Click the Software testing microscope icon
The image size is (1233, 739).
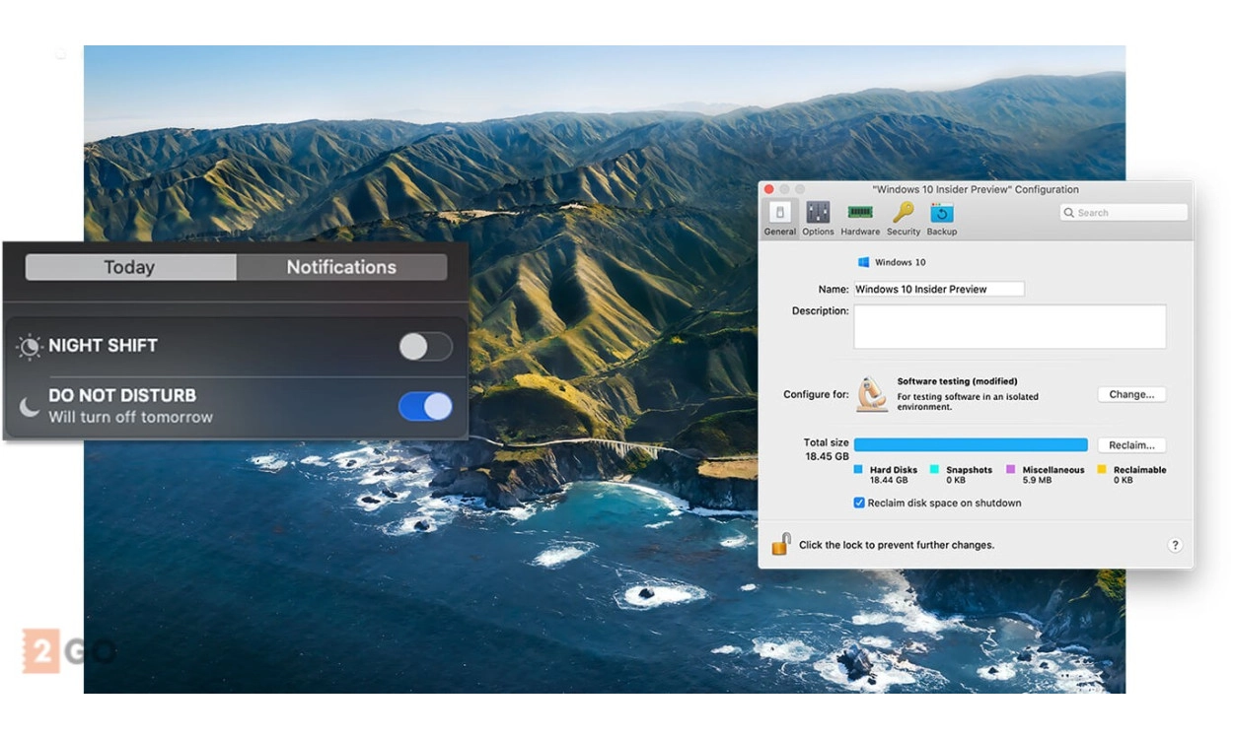[871, 394]
